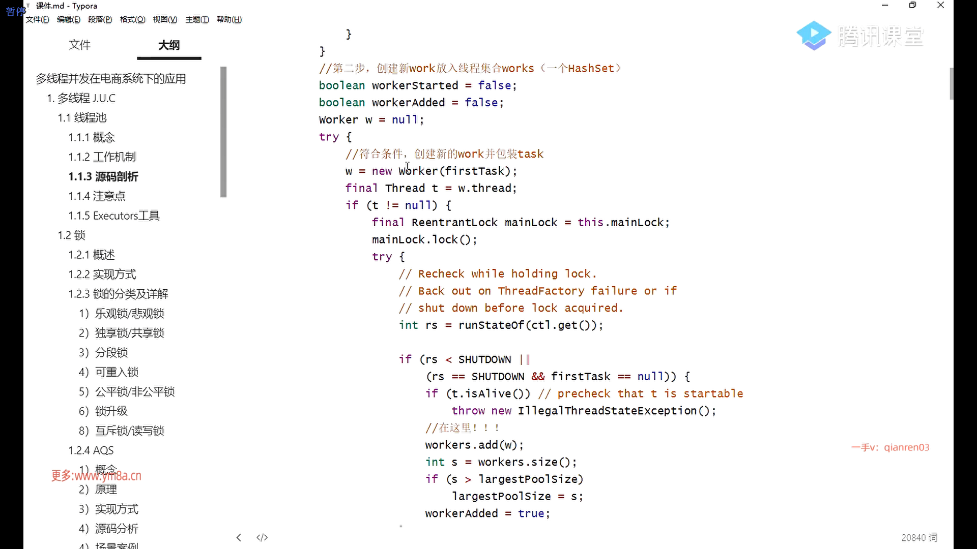Click the editor vertical scrollbar thumb
The width and height of the screenshot is (977, 549).
(x=951, y=84)
